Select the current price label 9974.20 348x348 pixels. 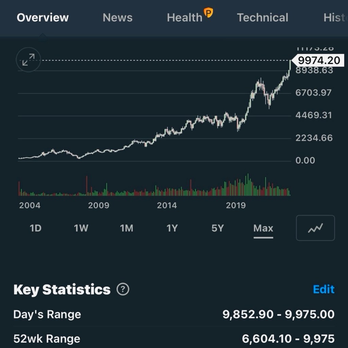[318, 60]
